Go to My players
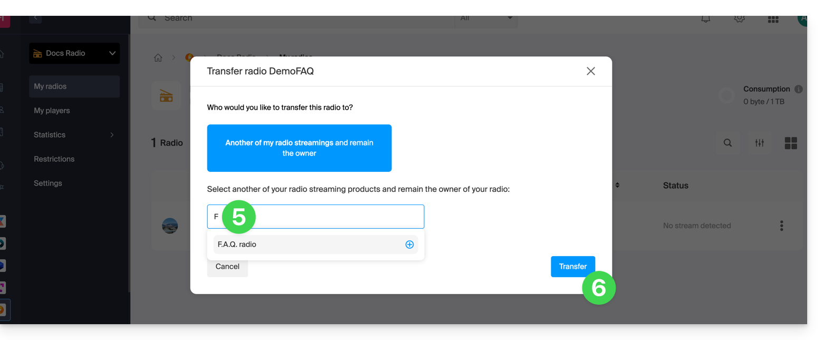 52,111
